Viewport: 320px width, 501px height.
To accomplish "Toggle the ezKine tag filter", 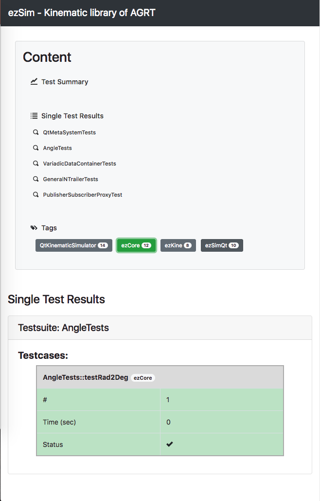I will [178, 245].
